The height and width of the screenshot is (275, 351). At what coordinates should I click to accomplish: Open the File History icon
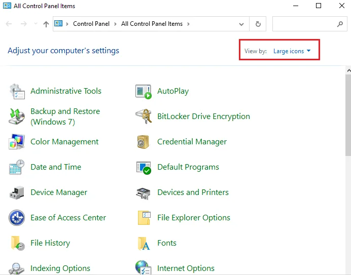point(18,243)
